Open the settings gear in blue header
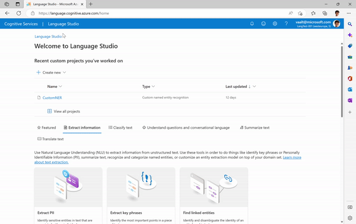The width and height of the screenshot is (356, 224). tap(275, 24)
